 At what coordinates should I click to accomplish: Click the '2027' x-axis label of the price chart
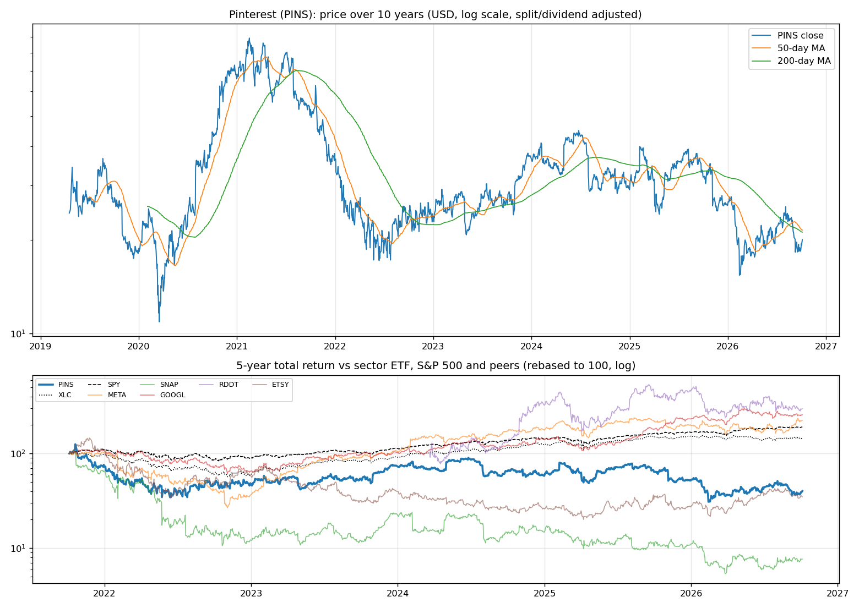(x=826, y=346)
